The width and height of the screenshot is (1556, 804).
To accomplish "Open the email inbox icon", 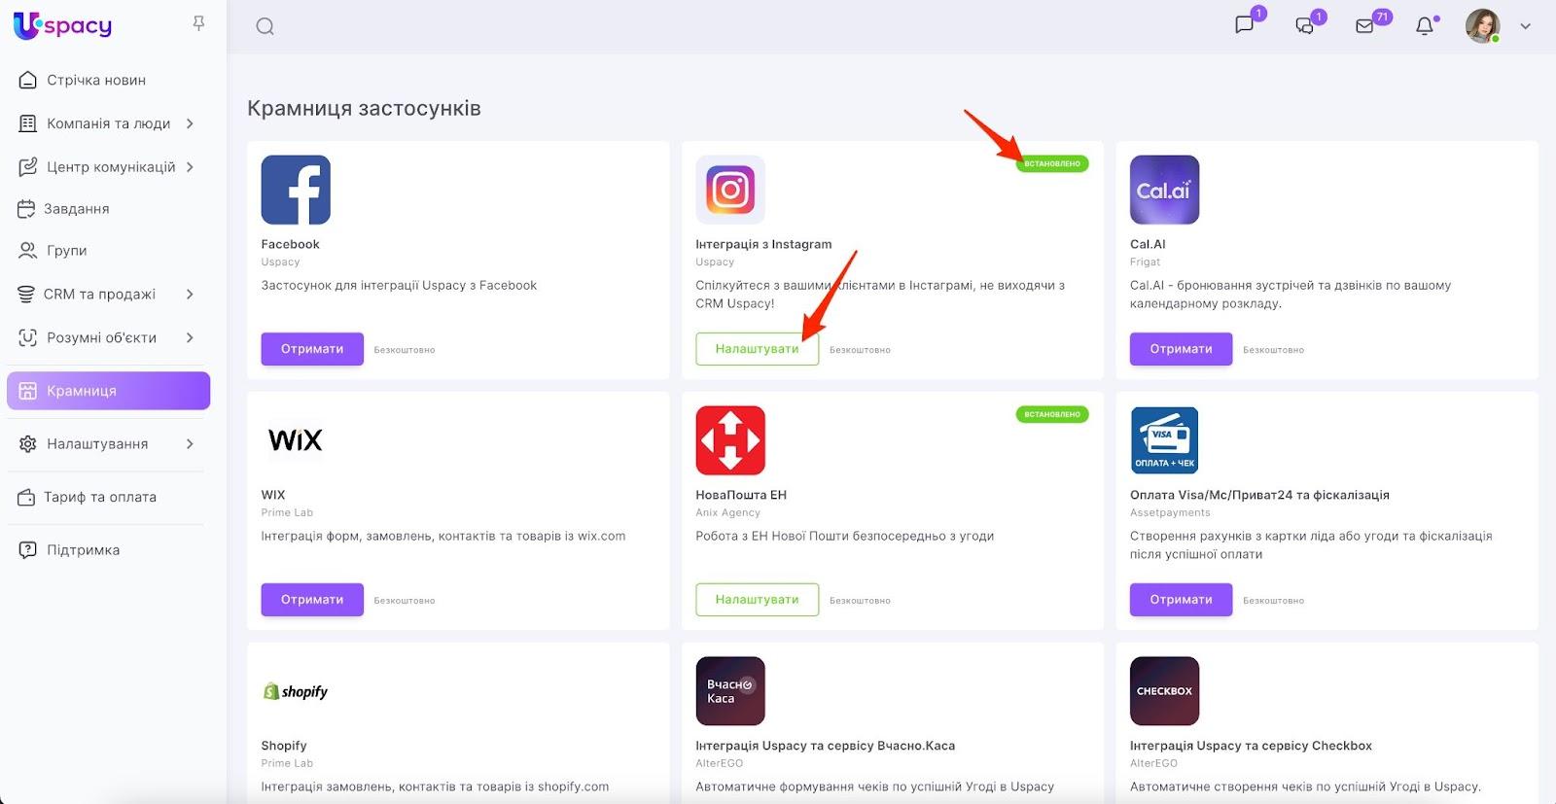I will [x=1365, y=26].
